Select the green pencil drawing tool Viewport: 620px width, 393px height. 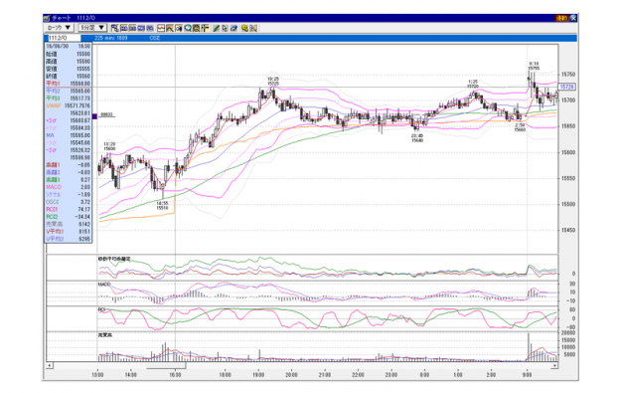(x=216, y=28)
